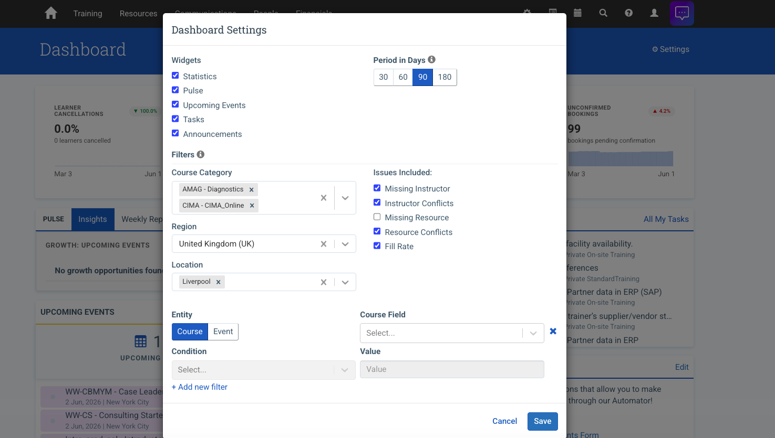
Task: Open the help question mark icon
Action: (x=628, y=13)
